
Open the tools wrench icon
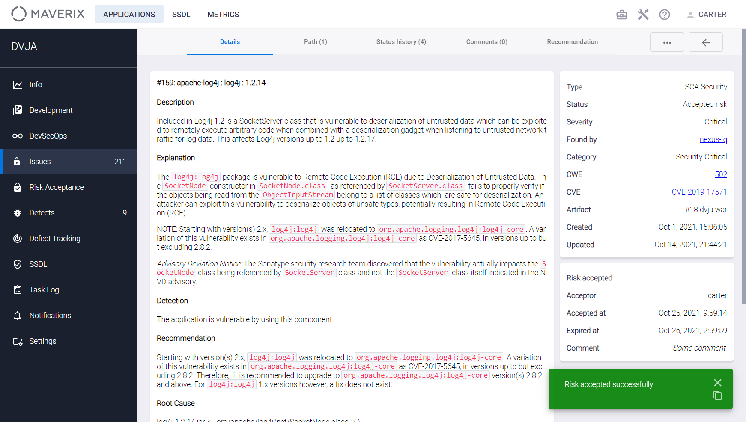coord(643,15)
